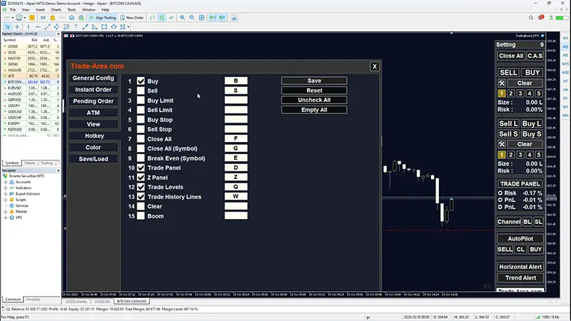Expand the Expert Advisors tree node
The image size is (571, 321).
point(6,193)
